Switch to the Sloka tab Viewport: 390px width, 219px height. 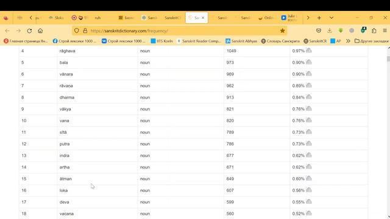coord(57,18)
